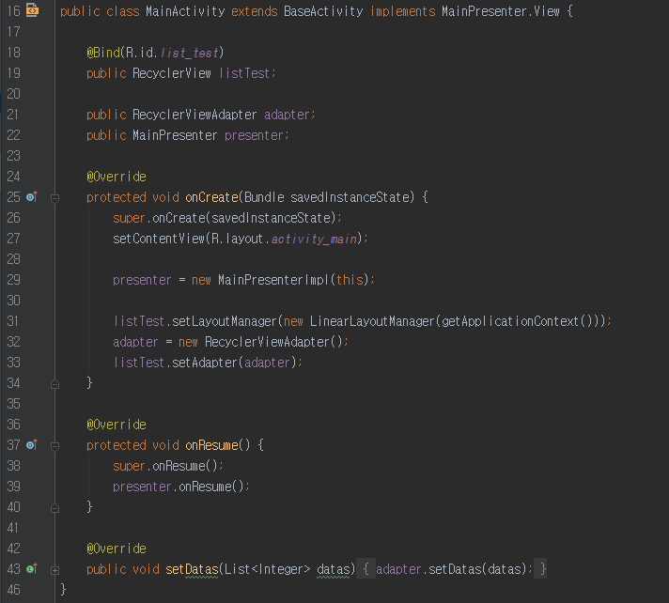Click List<Integer> type on line 43
669x603 pixels.
coord(267,569)
